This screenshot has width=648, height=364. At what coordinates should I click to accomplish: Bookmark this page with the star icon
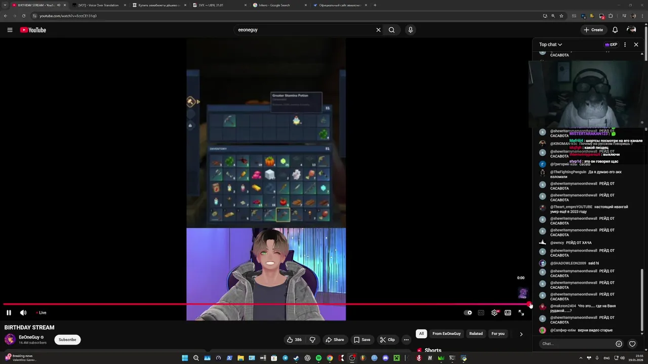pos(561,16)
